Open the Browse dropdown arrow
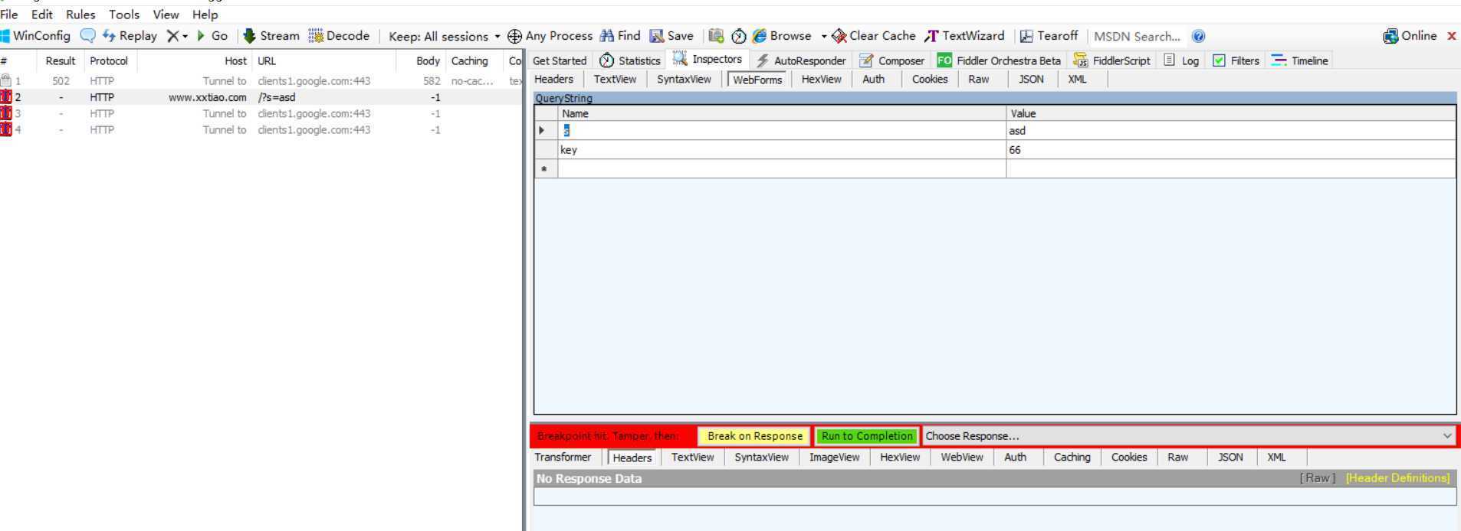Viewport: 1461px width, 531px height. pyautogui.click(x=824, y=36)
